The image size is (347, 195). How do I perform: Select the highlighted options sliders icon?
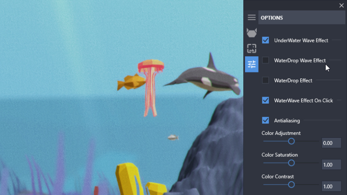pyautogui.click(x=252, y=65)
